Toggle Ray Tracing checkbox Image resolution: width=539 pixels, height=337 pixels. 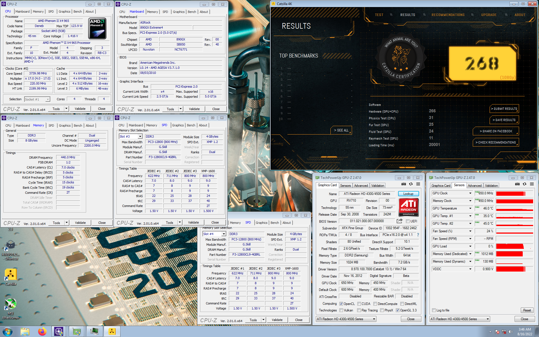point(359,310)
